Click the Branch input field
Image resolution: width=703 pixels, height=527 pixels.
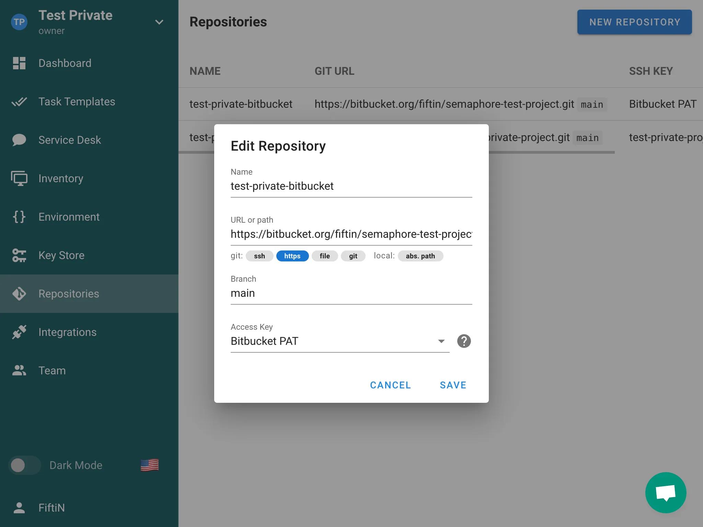coord(351,293)
